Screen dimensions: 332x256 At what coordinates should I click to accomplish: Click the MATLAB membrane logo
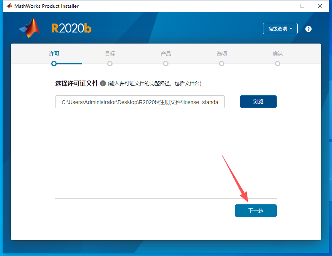pyautogui.click(x=30, y=28)
